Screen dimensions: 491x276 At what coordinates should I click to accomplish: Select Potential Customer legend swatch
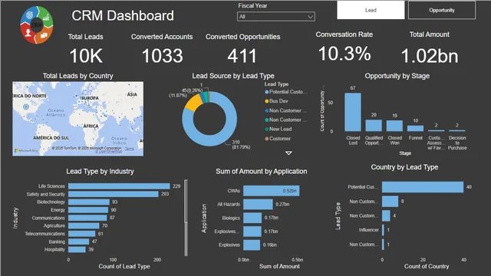(267, 92)
